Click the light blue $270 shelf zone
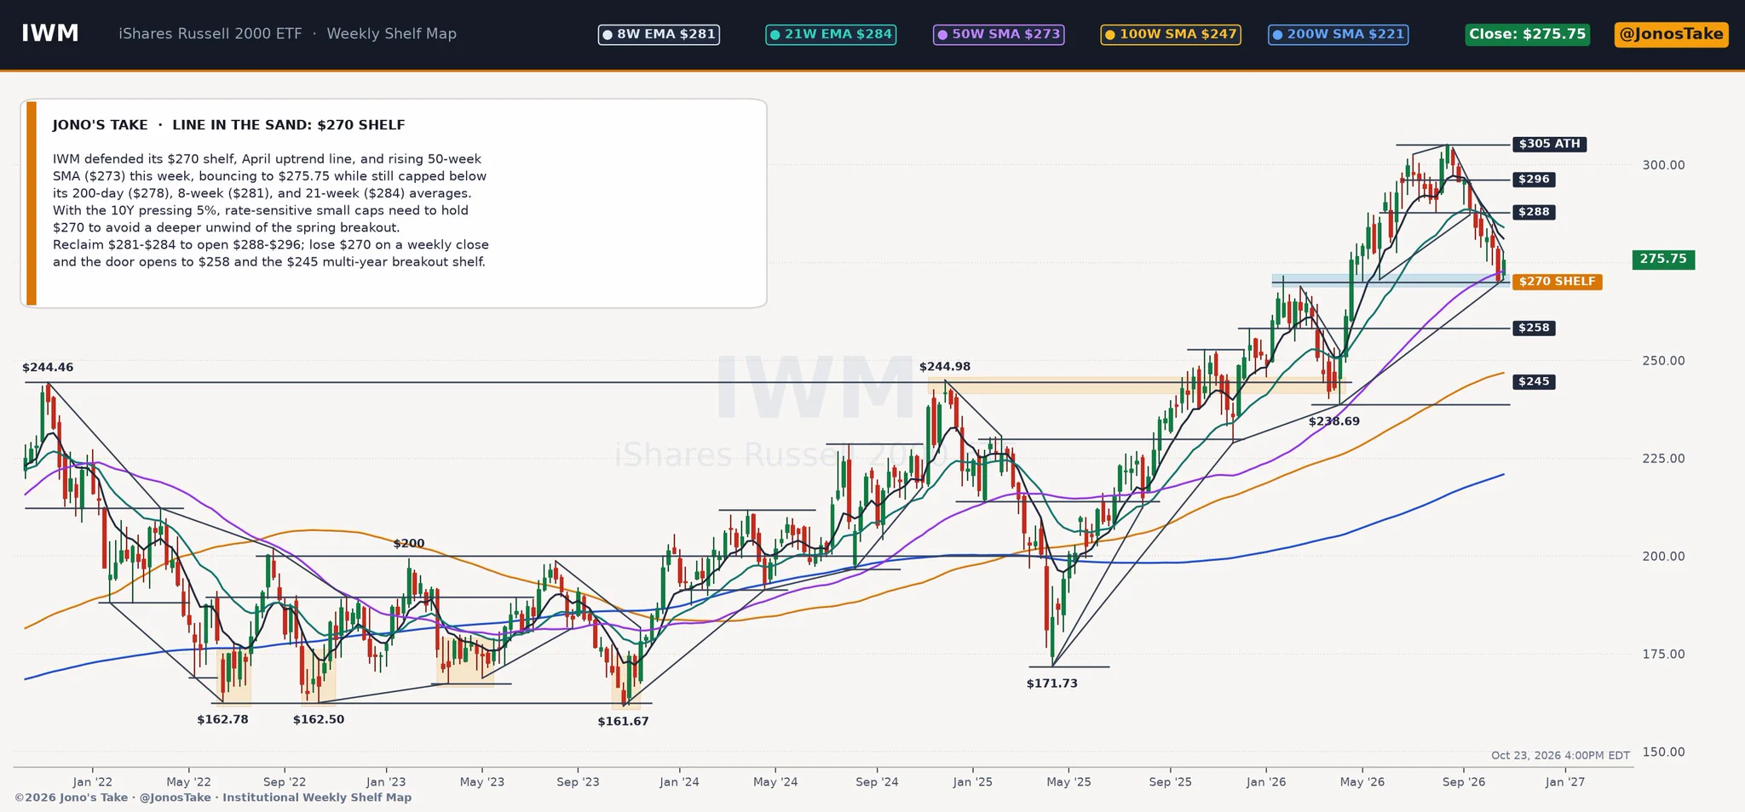Image resolution: width=1745 pixels, height=812 pixels. coord(1389,281)
